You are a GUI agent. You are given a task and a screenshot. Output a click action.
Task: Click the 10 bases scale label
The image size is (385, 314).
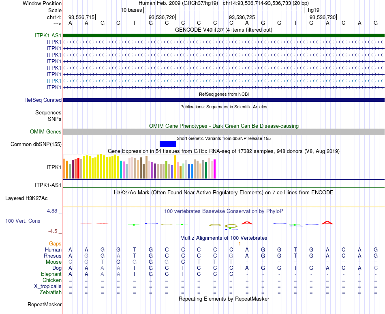(131, 10)
